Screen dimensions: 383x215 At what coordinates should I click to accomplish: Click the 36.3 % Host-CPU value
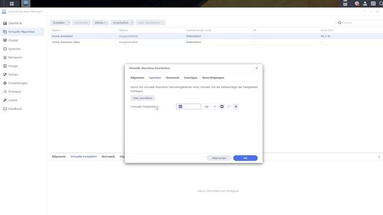326,36
